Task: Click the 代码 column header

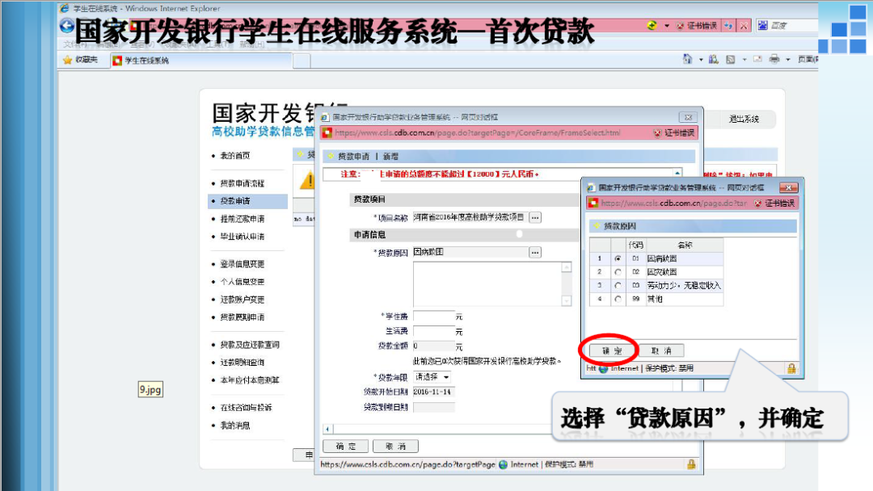Action: tap(635, 245)
